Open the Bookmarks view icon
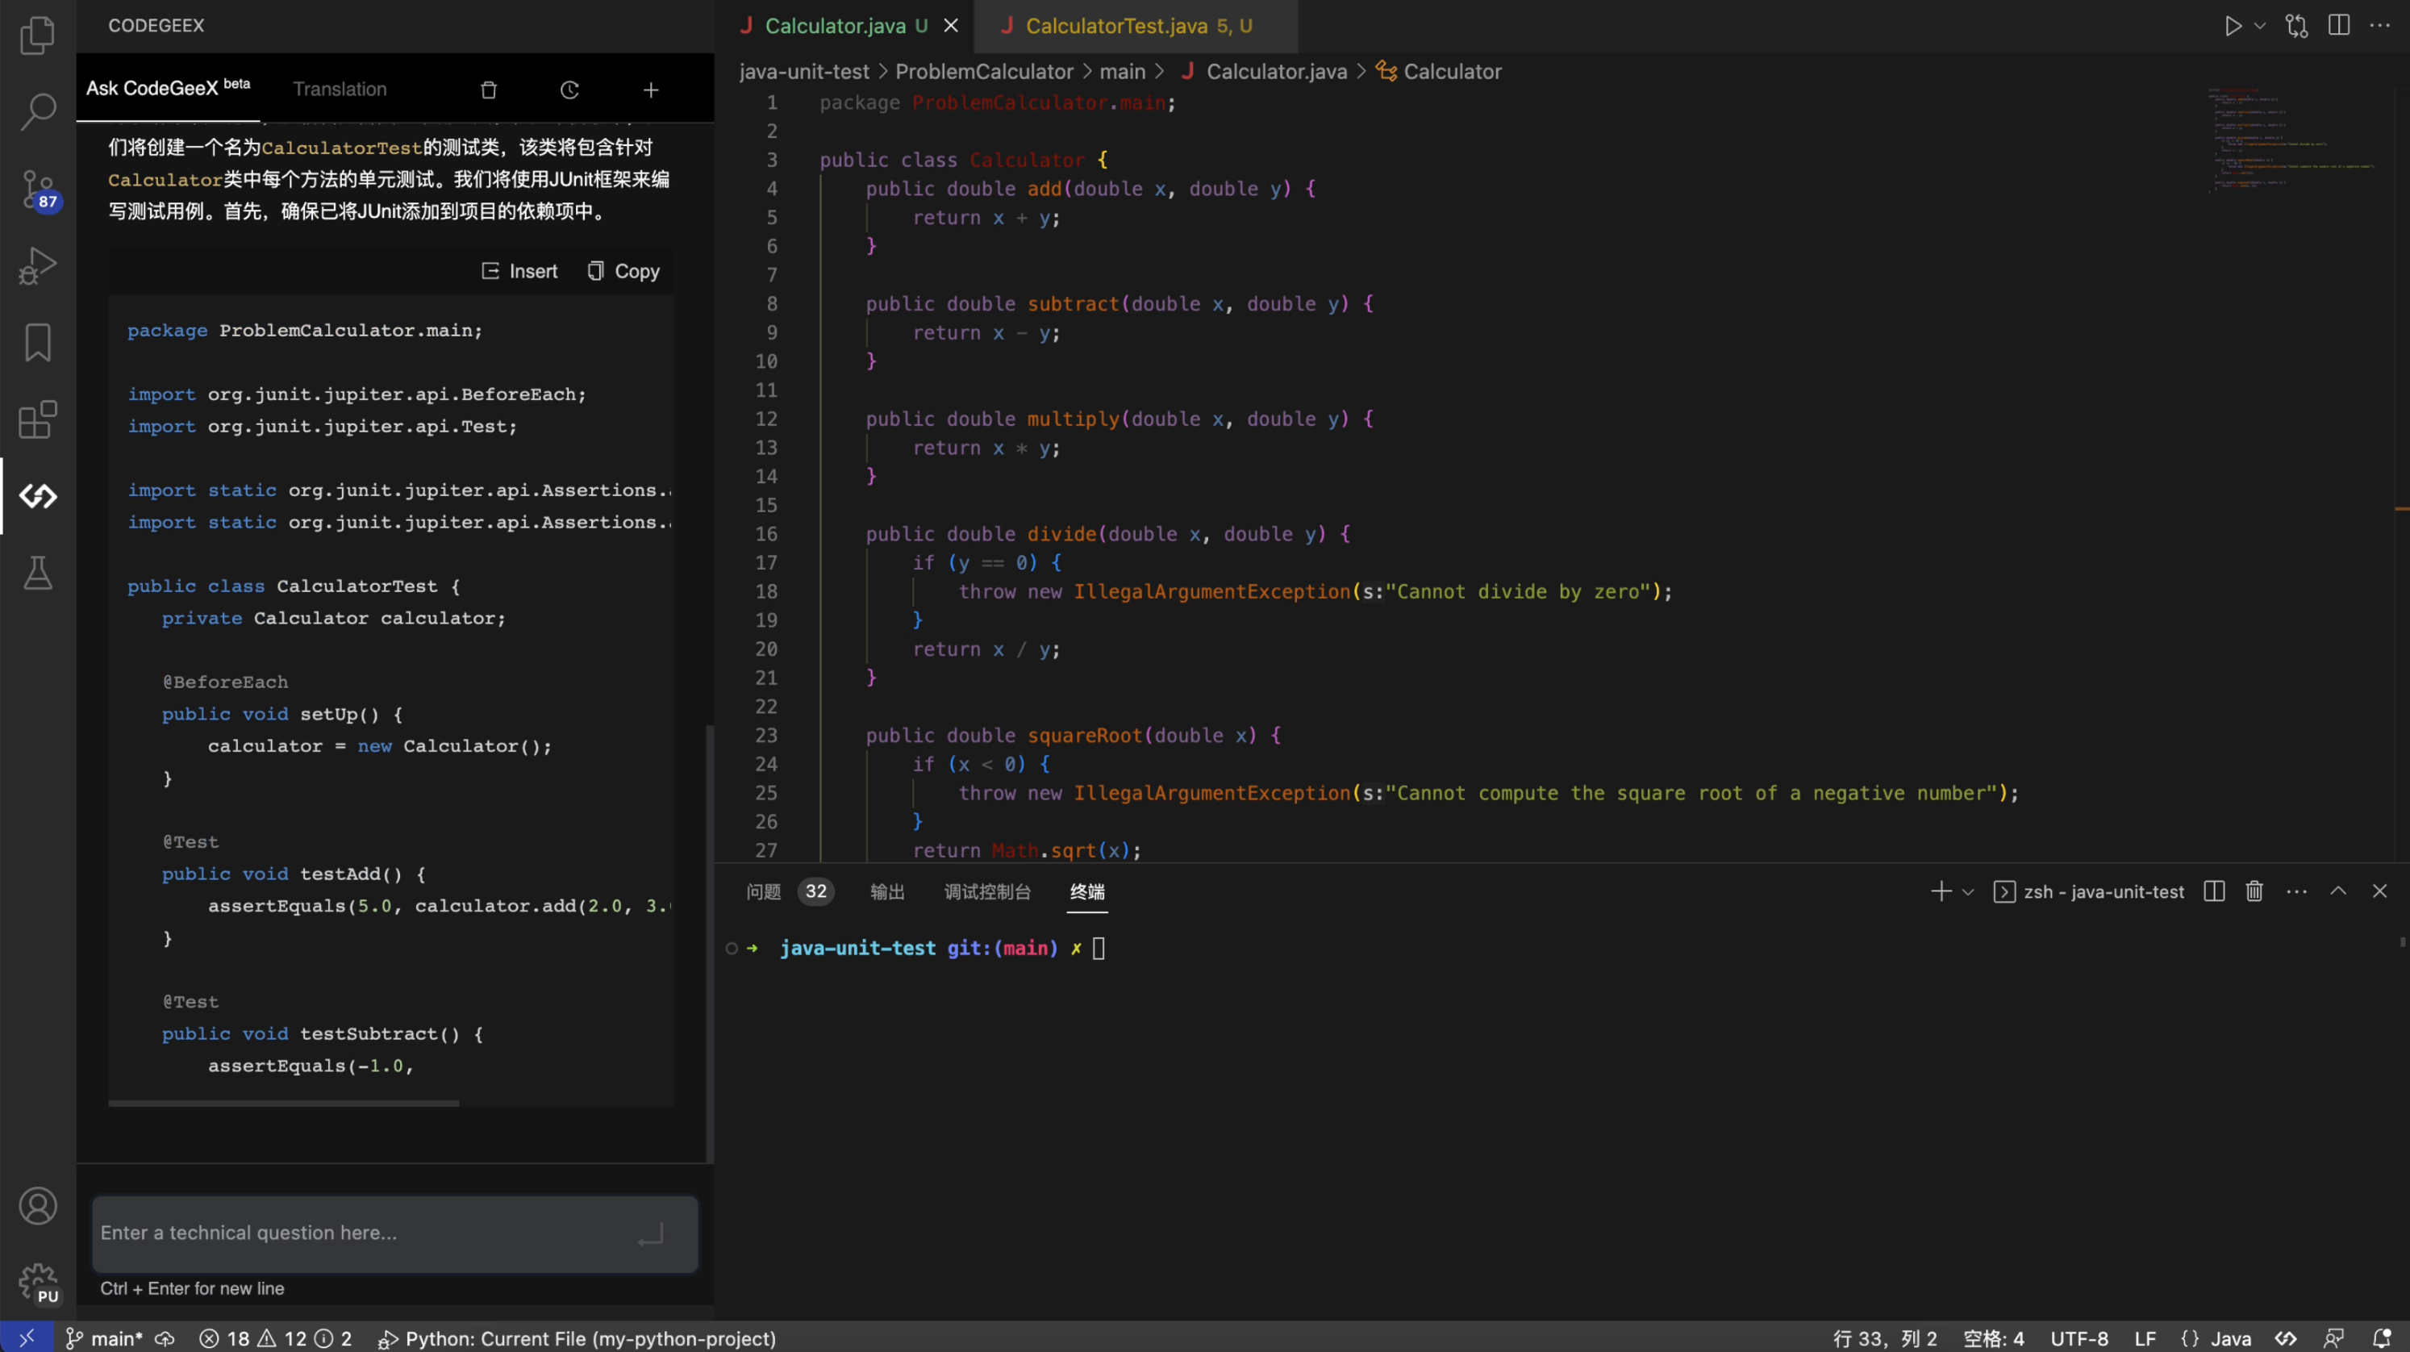Screen dimensions: 2410x1352 (x=37, y=343)
